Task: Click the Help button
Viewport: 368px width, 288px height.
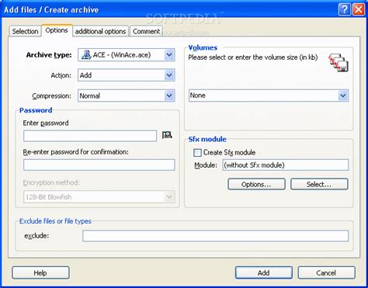Action: coord(40,272)
